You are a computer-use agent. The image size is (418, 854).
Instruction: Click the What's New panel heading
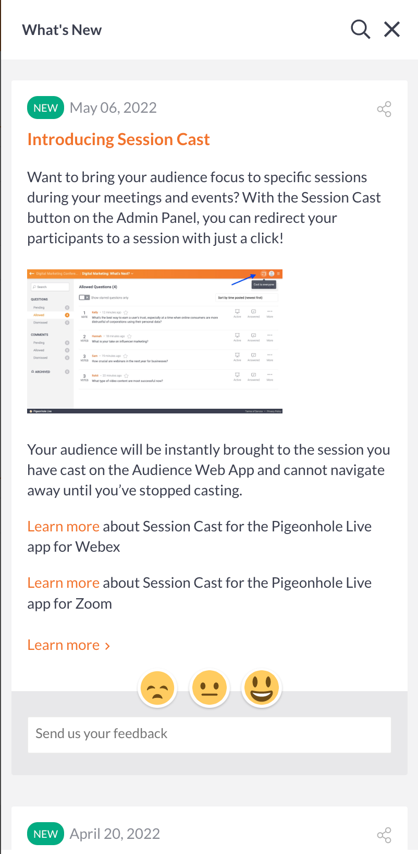coord(62,30)
